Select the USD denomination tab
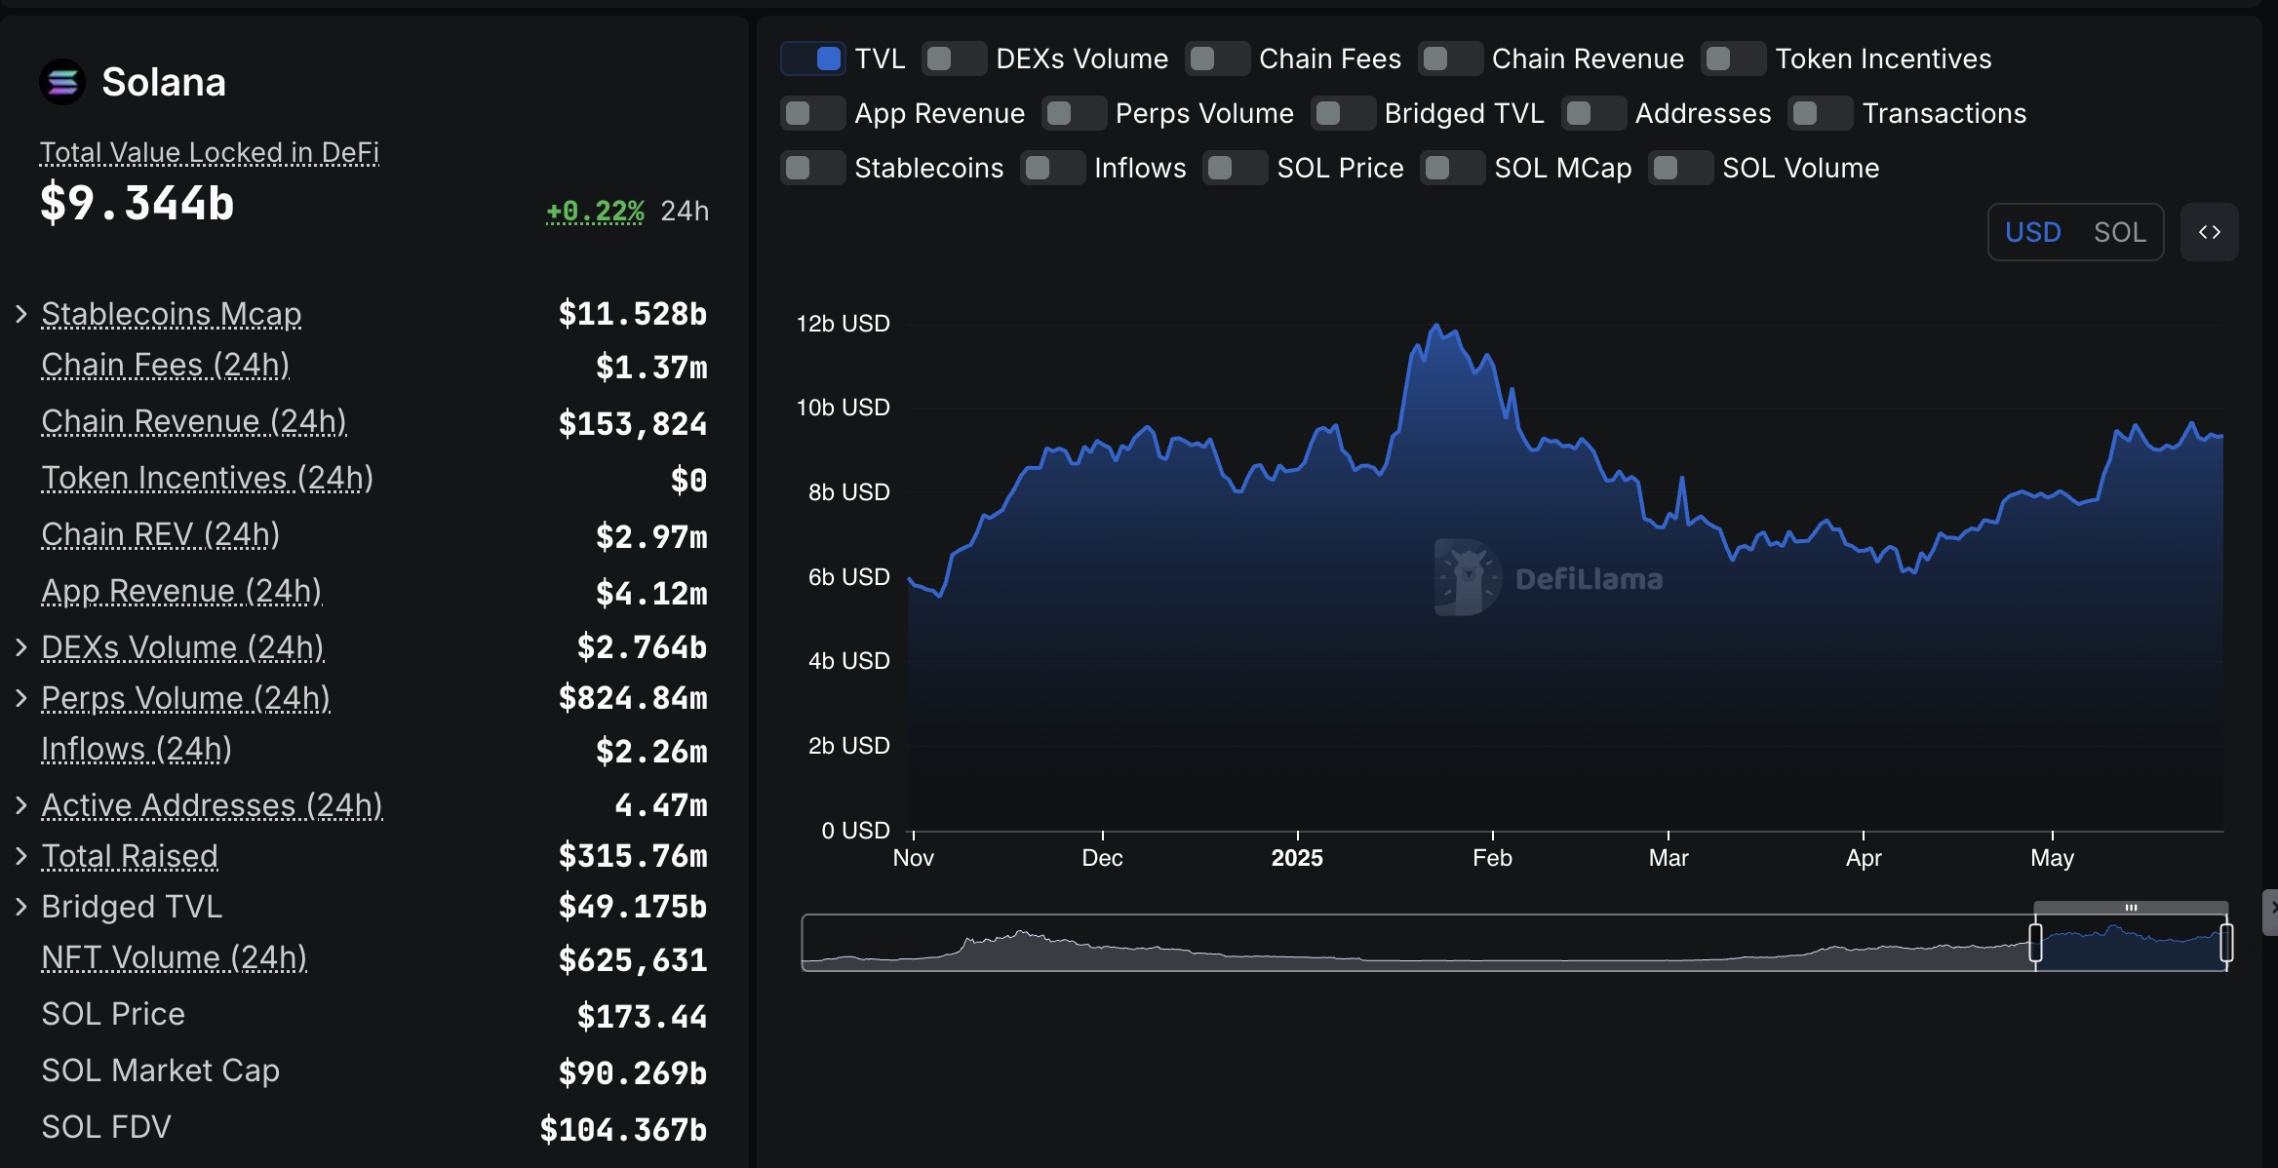 pyautogui.click(x=2032, y=232)
